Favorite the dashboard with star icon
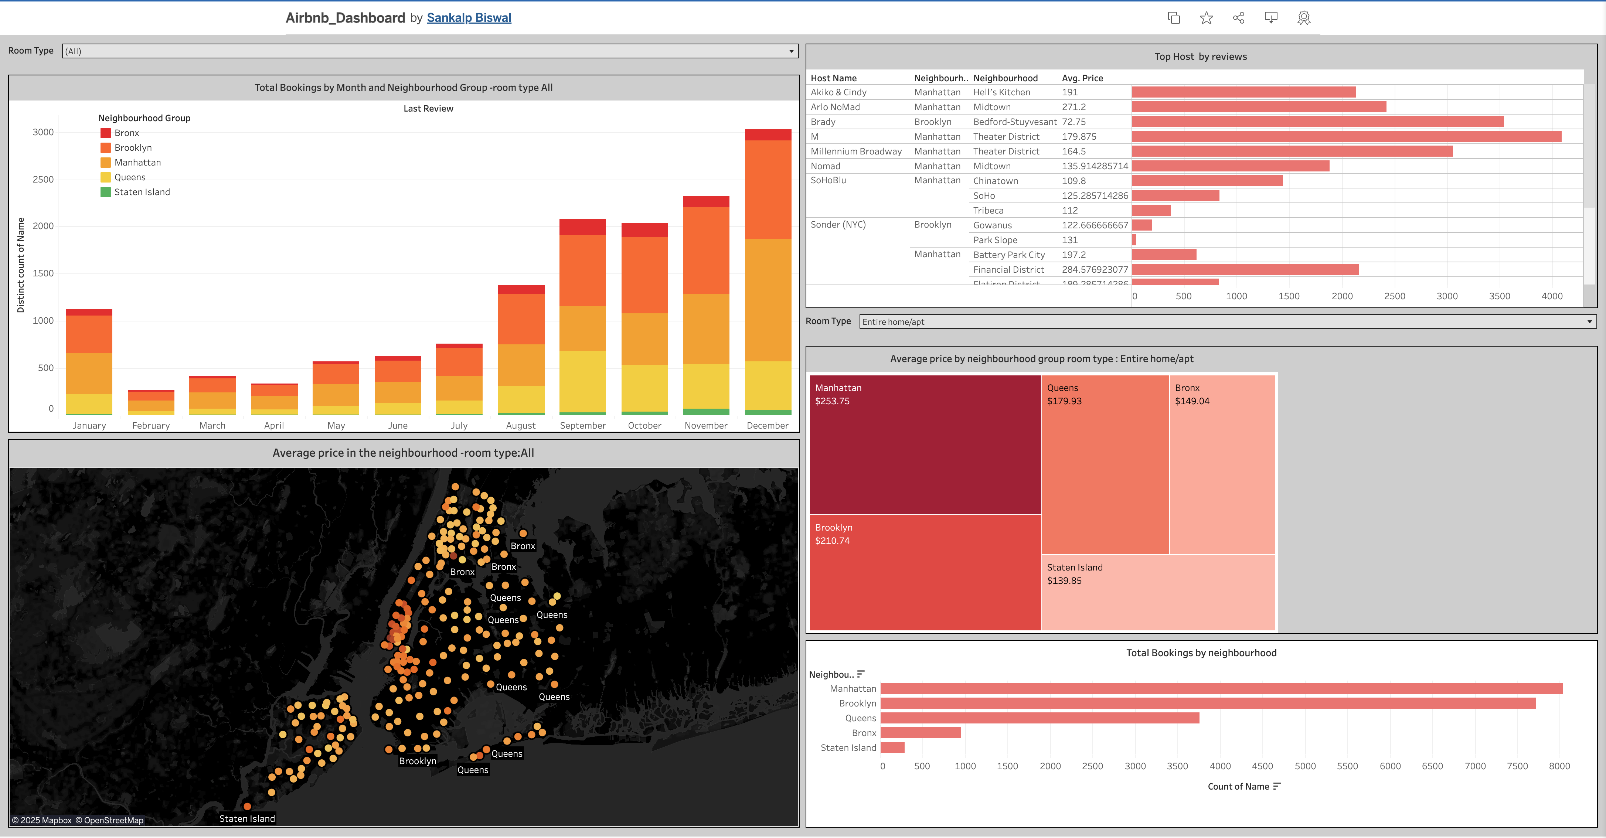Screen dimensions: 1606x838 pyautogui.click(x=1206, y=18)
